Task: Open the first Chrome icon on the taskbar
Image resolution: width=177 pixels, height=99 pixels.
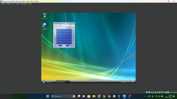Action: pyautogui.click(x=104, y=96)
